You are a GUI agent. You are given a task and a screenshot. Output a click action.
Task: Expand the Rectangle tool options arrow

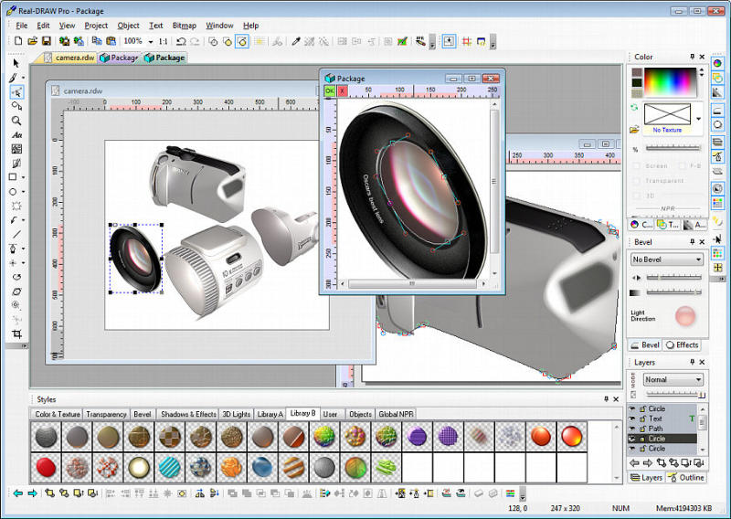(24, 177)
